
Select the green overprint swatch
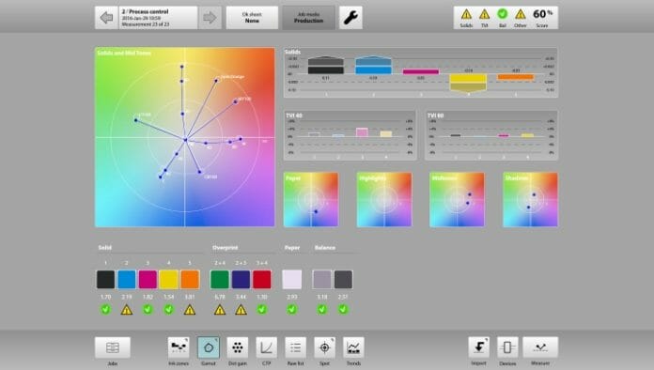220,279
